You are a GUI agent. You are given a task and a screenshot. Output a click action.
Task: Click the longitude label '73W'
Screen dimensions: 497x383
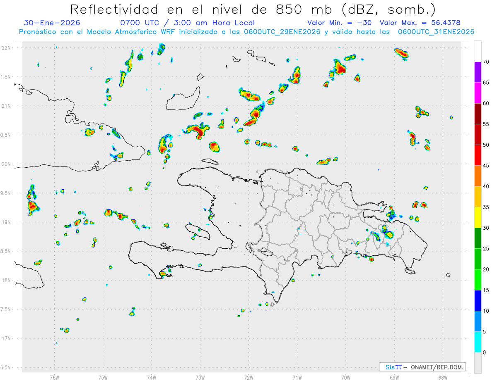(200, 377)
